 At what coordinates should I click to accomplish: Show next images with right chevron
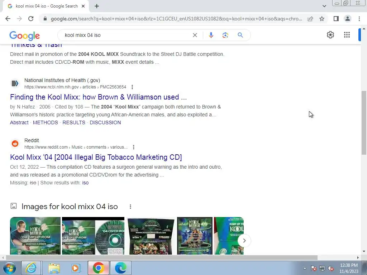point(244,240)
